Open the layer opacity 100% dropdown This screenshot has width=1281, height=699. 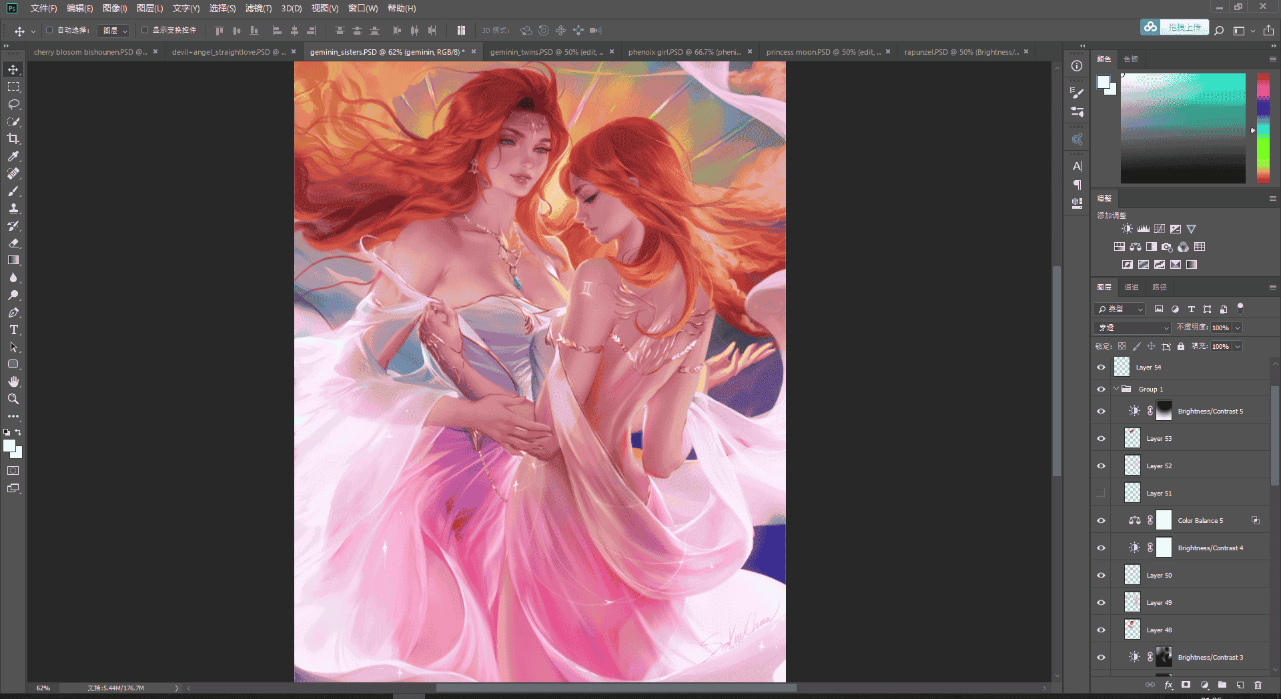(1237, 327)
